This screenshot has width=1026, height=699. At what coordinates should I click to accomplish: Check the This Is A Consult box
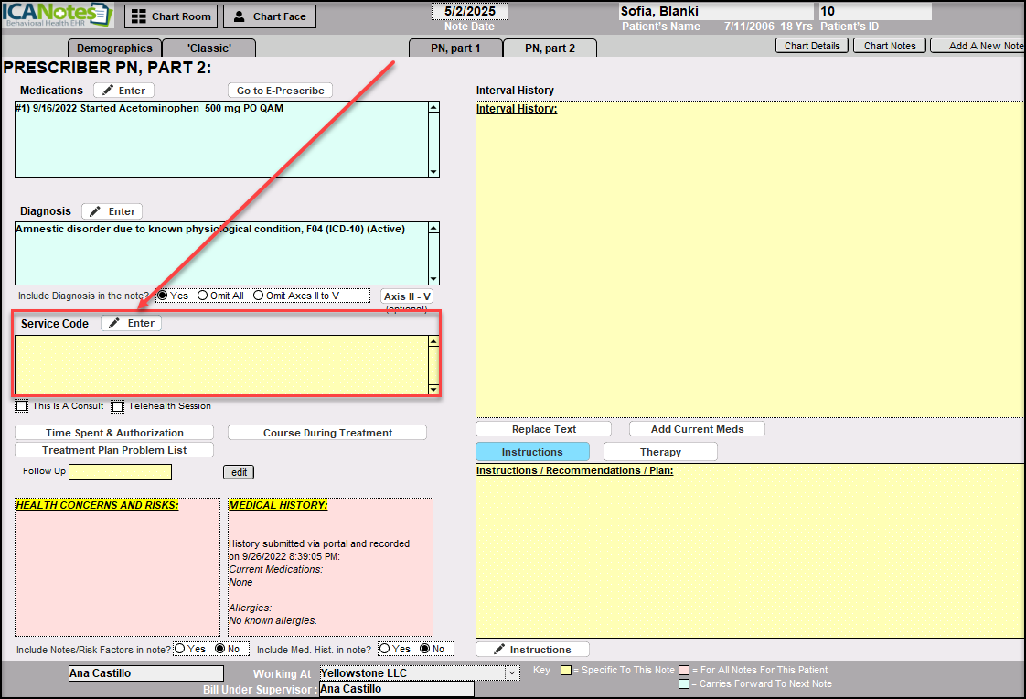22,406
